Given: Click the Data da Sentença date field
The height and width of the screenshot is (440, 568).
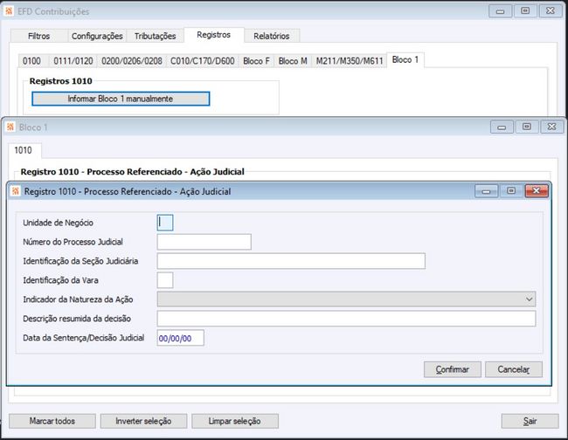Looking at the screenshot, I should (x=180, y=338).
